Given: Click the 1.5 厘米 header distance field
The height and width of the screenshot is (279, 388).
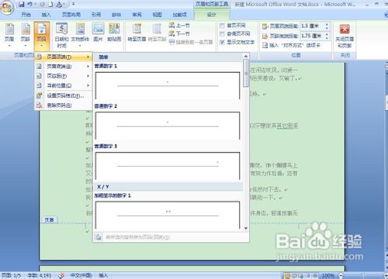Looking at the screenshot, I should (x=312, y=26).
